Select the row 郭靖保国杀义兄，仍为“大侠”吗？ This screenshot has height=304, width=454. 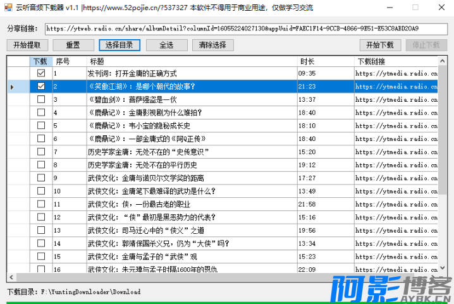(190, 243)
